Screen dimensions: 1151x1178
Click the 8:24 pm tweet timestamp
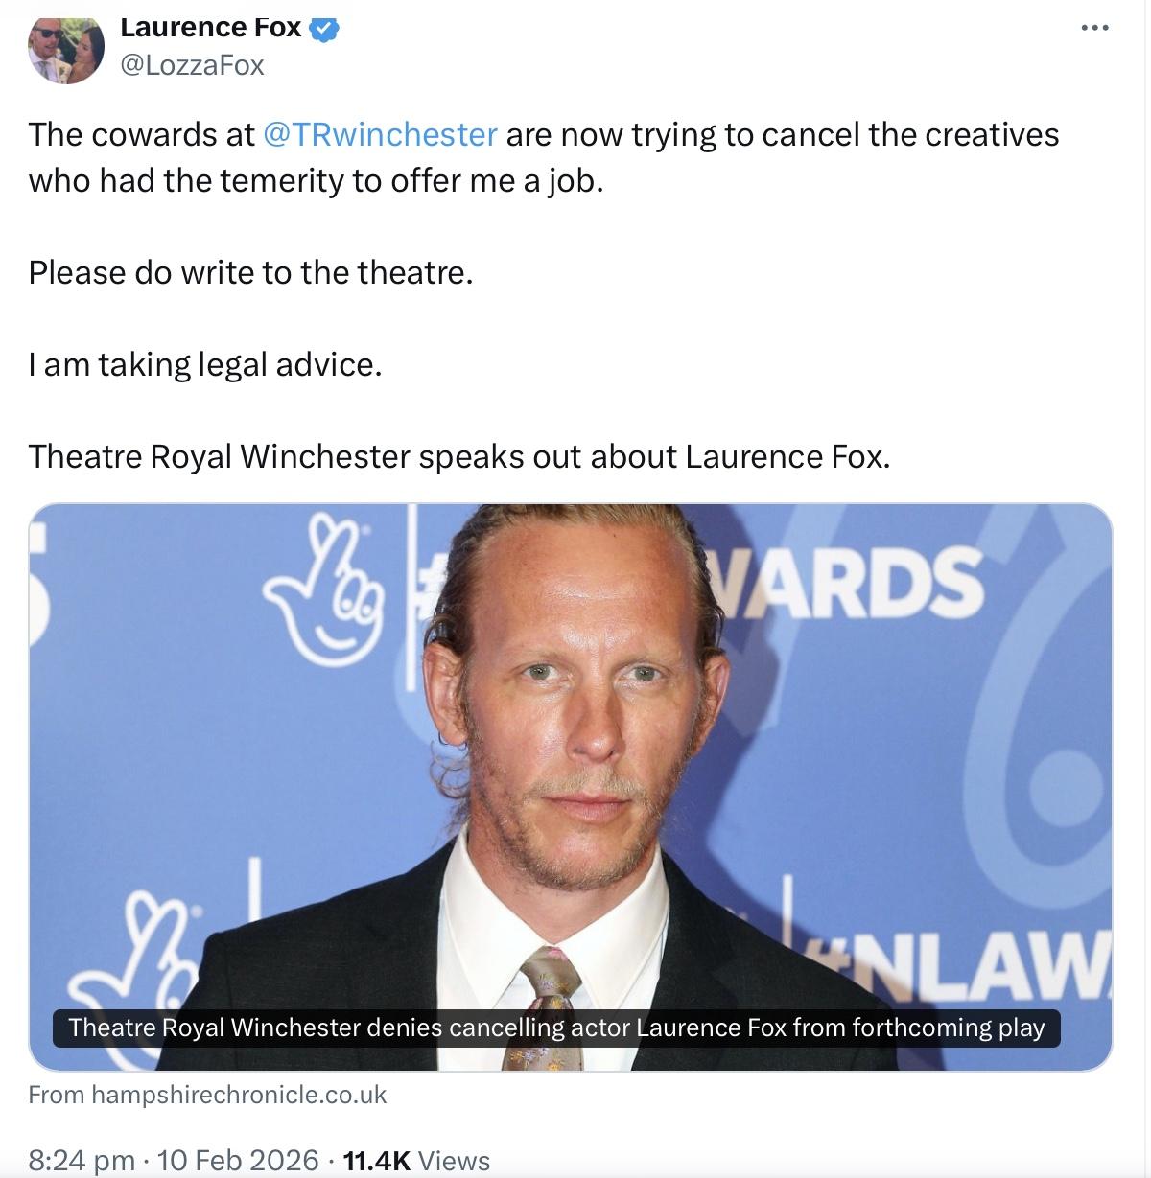pos(82,1161)
